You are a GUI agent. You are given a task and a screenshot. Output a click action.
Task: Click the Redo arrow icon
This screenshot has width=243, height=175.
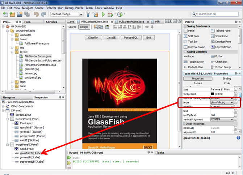pos(43,14)
